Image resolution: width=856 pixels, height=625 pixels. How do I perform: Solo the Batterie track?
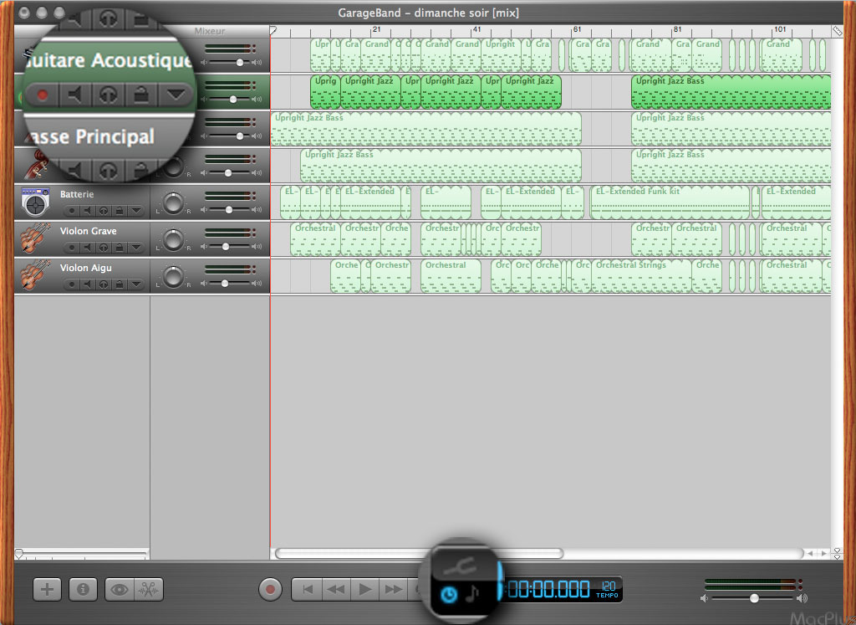[103, 210]
